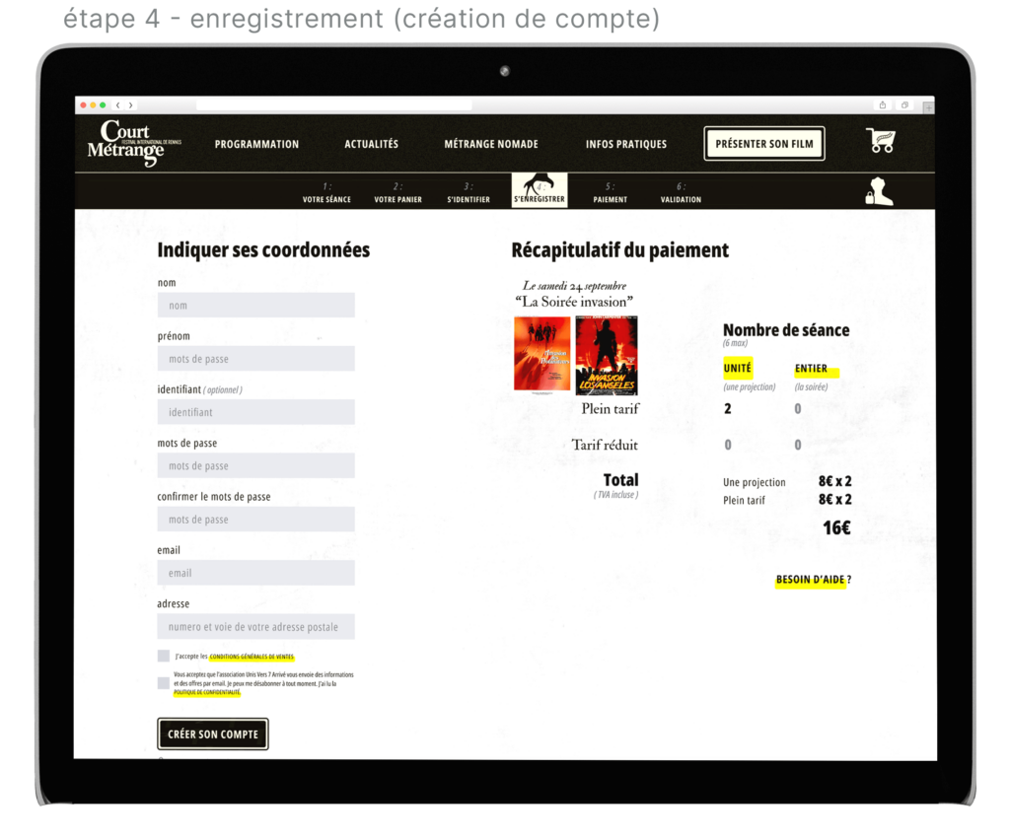Go to step 2 Votre Panier
The width and height of the screenshot is (1010, 838).
(x=397, y=193)
